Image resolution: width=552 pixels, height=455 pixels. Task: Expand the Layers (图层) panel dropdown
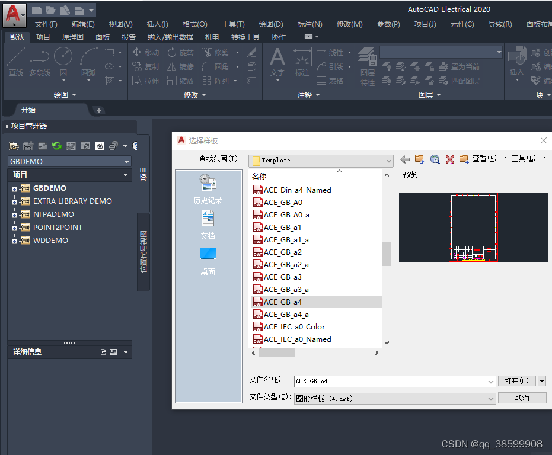(x=430, y=95)
